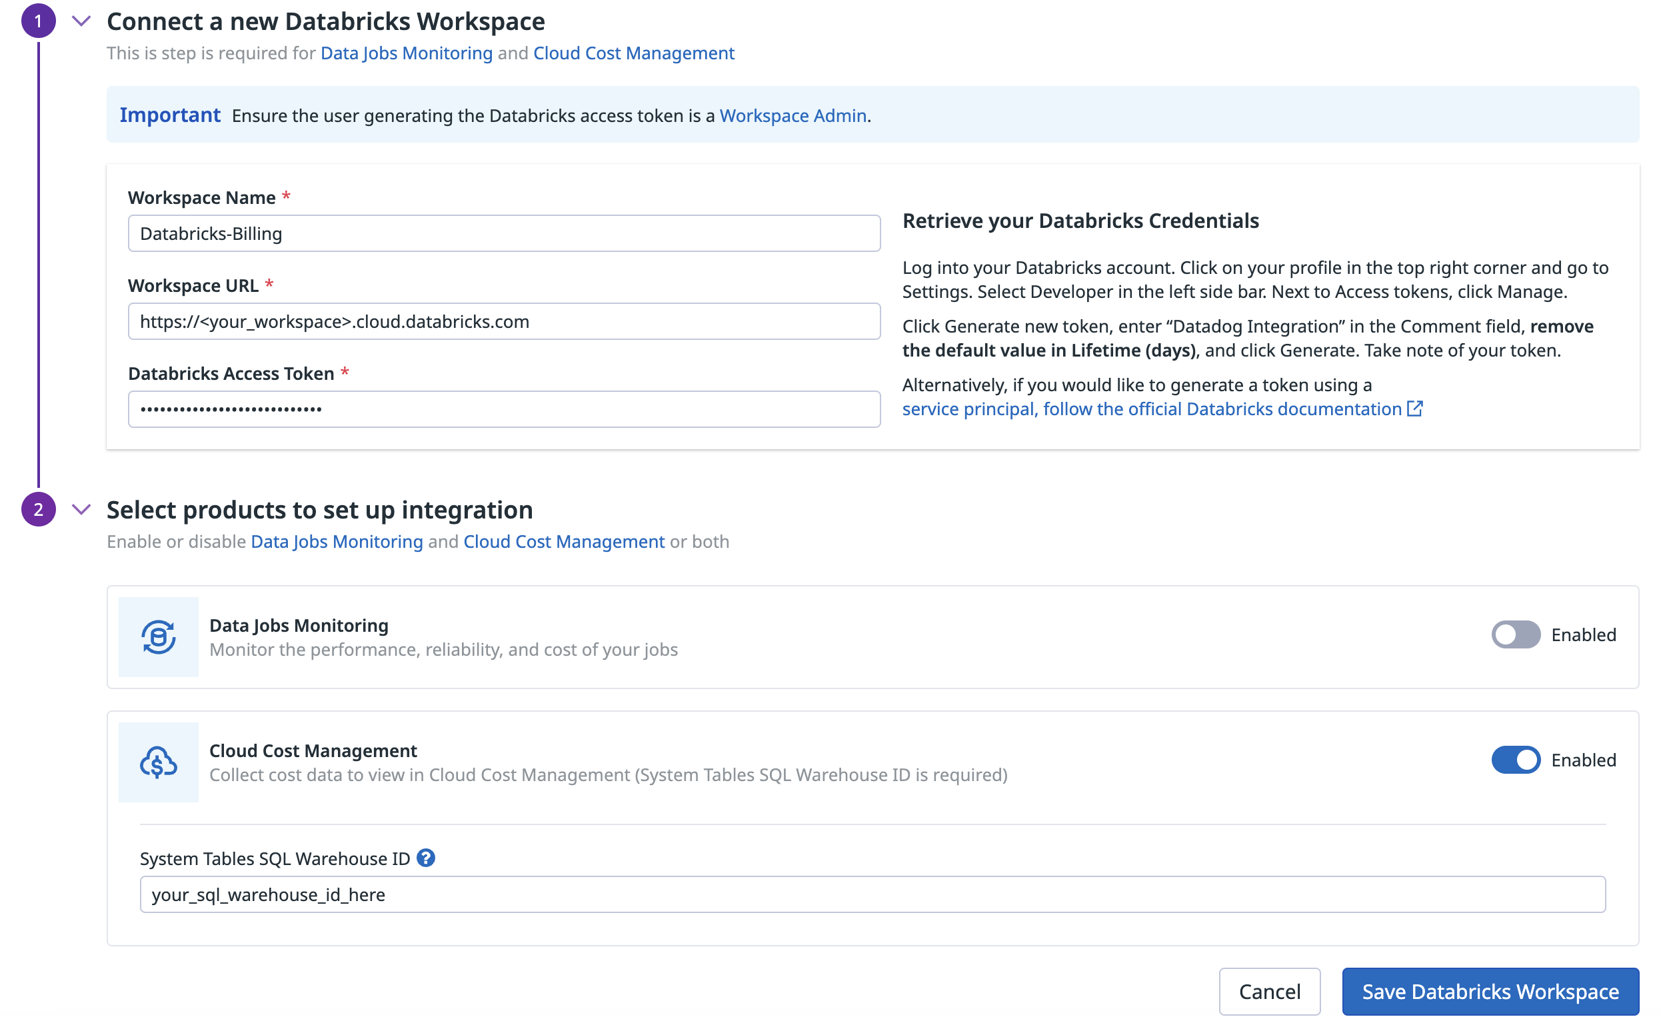Click the Data Jobs Monitoring card title

coord(299,624)
